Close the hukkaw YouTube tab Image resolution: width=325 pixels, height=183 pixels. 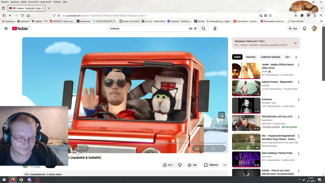click(43, 8)
